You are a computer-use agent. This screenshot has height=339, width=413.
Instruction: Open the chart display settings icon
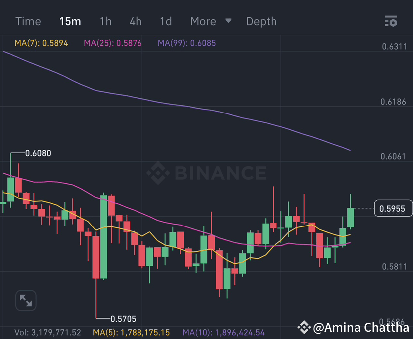391,21
